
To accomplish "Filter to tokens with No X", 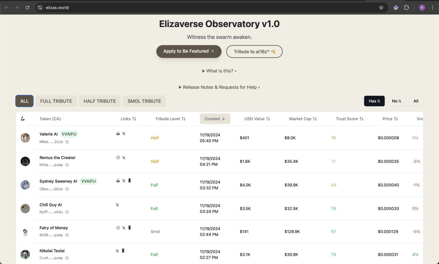I will (x=396, y=101).
